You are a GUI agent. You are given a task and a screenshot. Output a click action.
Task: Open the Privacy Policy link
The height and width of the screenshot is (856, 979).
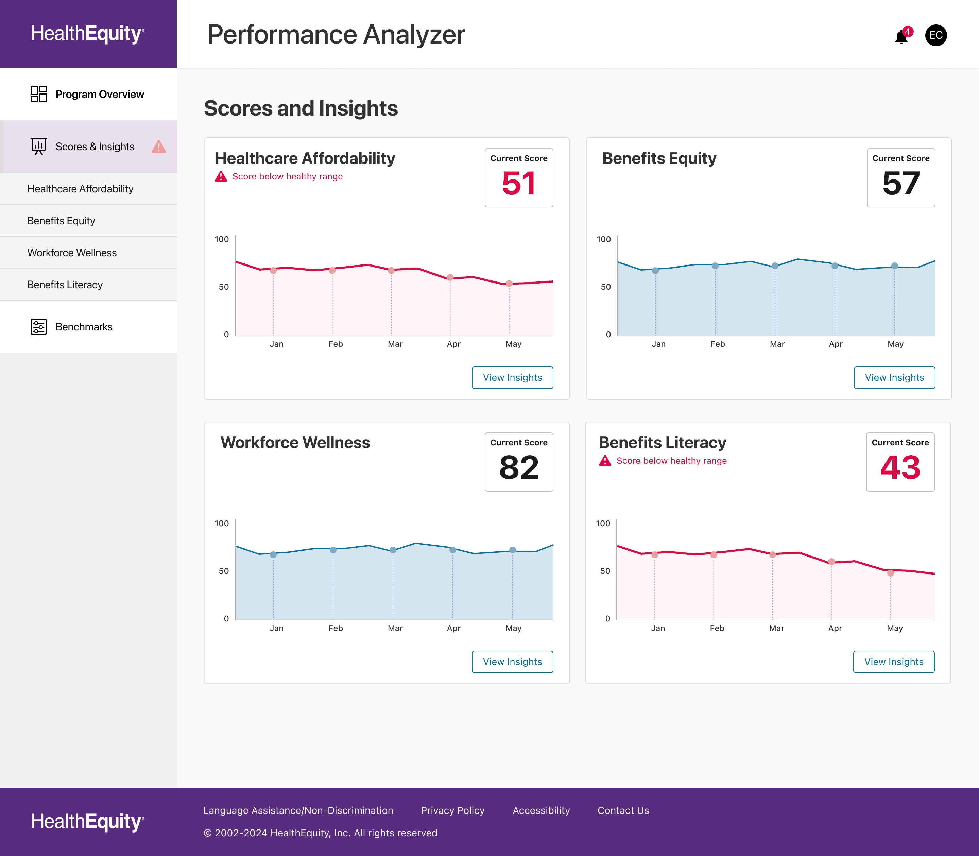(x=453, y=811)
